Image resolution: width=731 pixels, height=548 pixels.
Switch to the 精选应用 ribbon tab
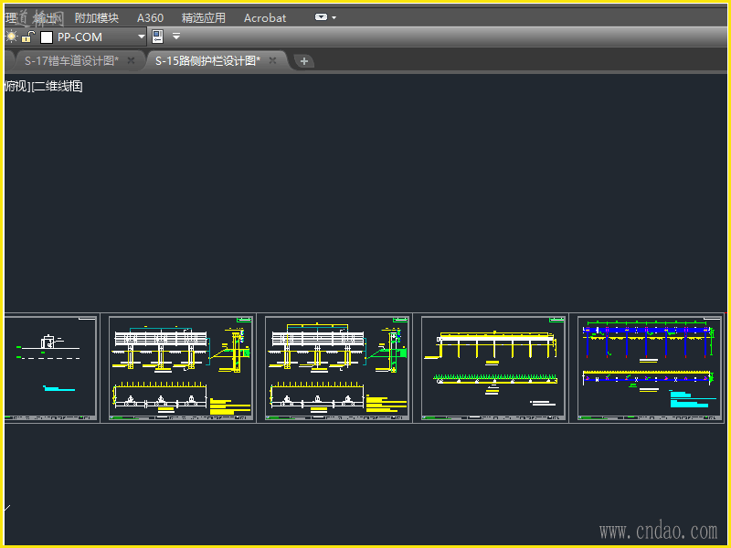203,17
